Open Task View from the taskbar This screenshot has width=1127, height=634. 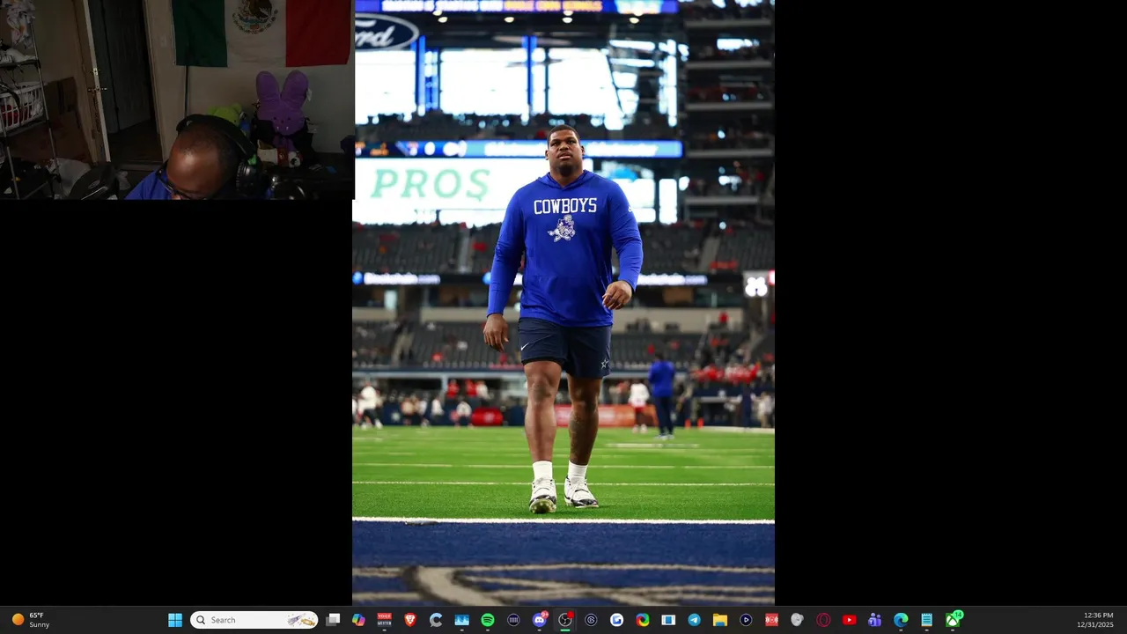click(x=333, y=620)
